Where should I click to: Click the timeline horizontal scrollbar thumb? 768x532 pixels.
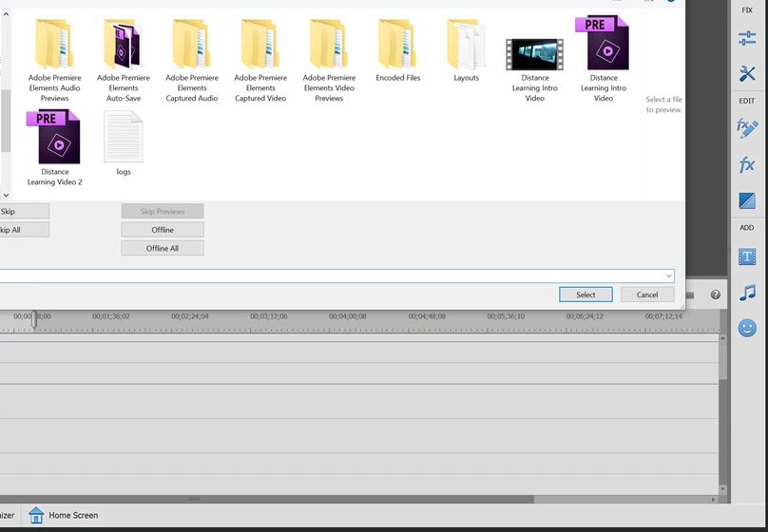coord(267,500)
